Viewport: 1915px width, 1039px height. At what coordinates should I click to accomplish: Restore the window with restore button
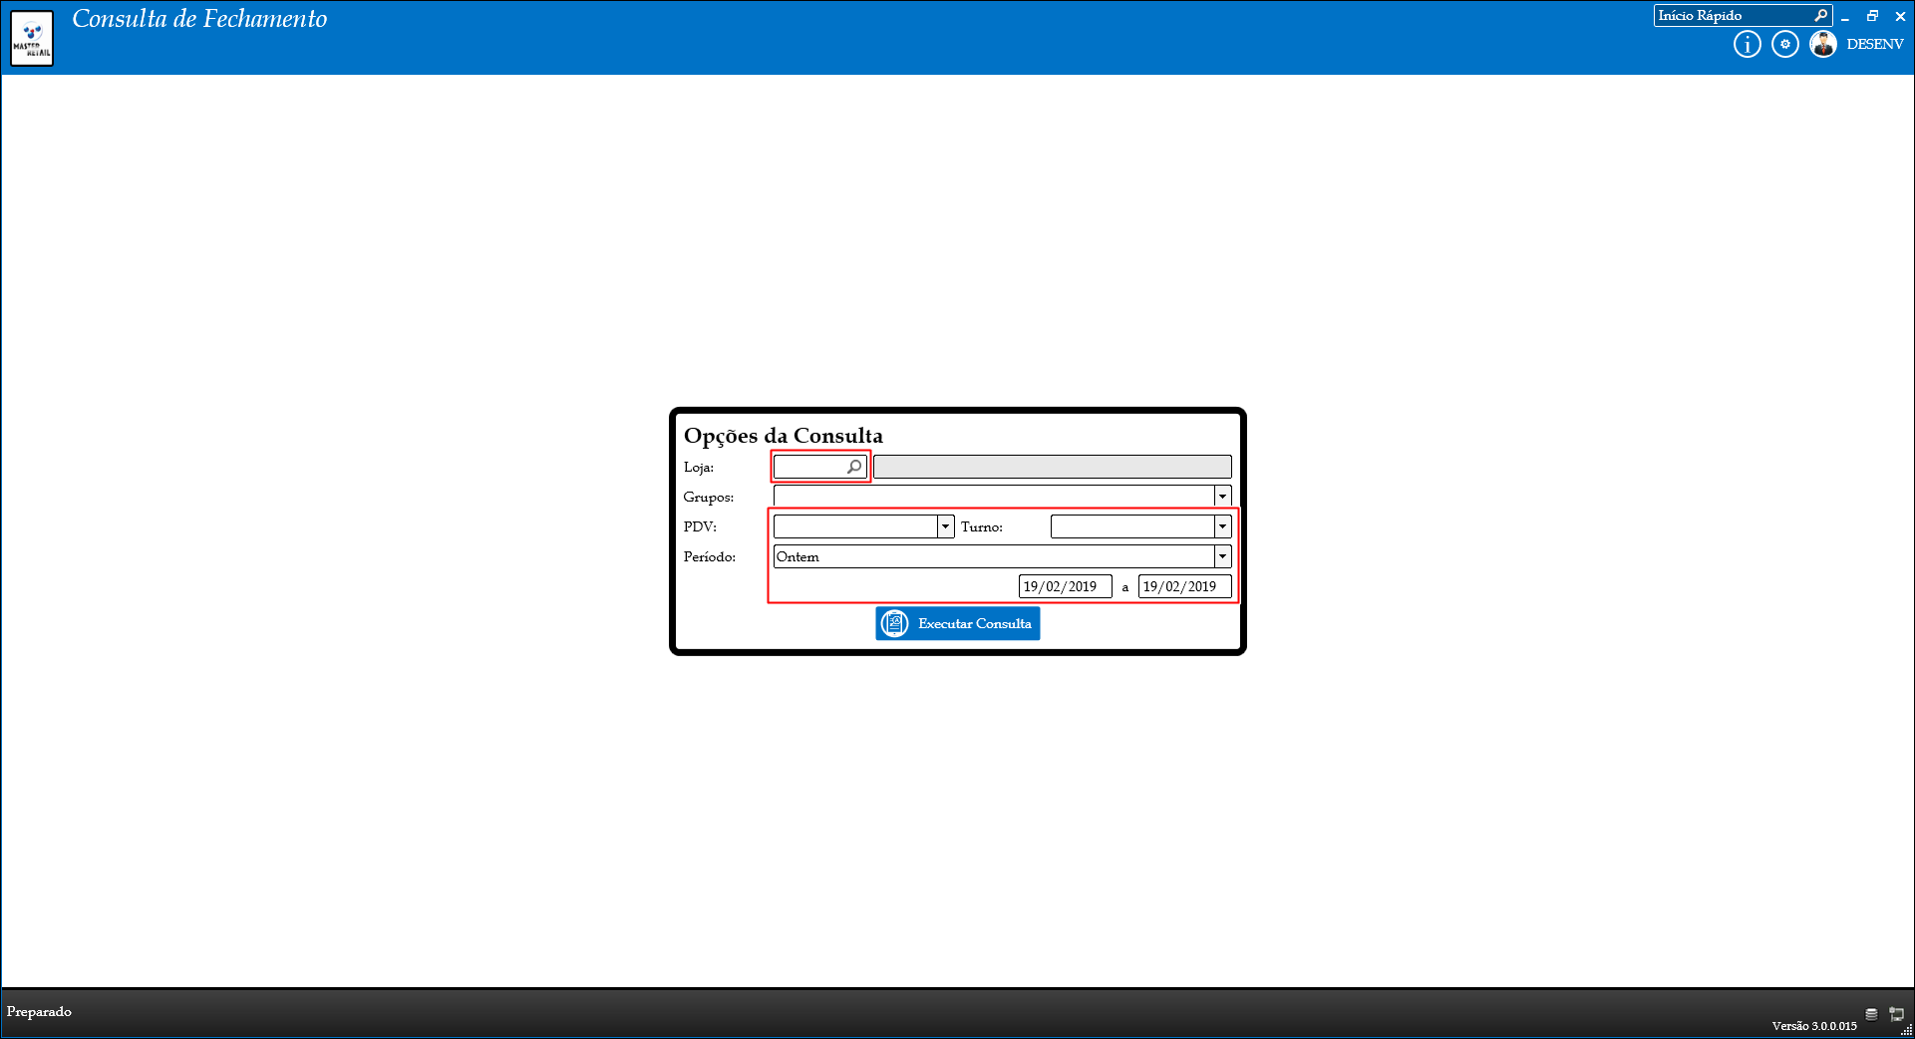(x=1872, y=16)
